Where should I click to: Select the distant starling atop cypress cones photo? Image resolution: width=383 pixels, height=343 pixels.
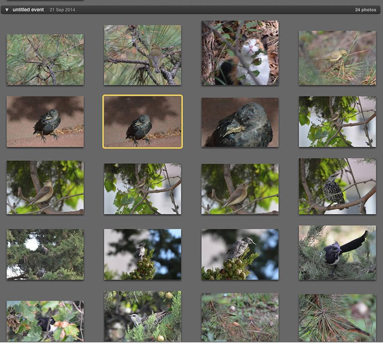143,254
